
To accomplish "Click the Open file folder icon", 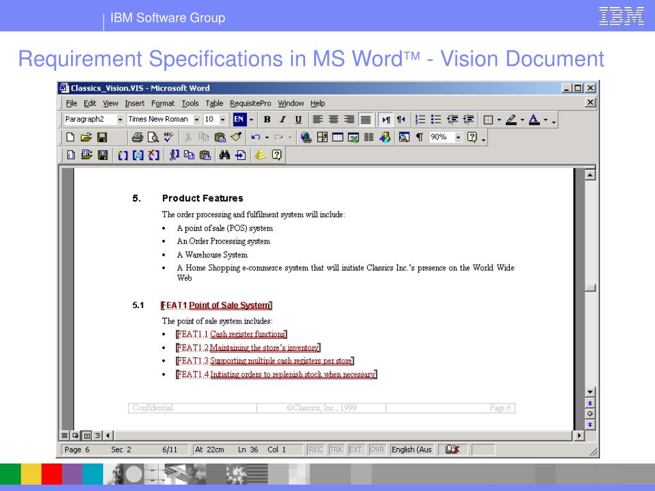I will pos(86,137).
